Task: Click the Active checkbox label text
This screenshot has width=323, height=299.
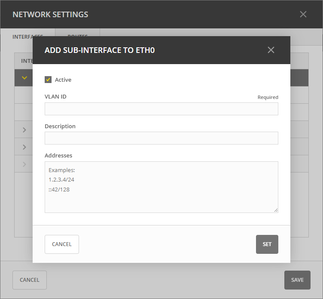Action: (x=63, y=80)
